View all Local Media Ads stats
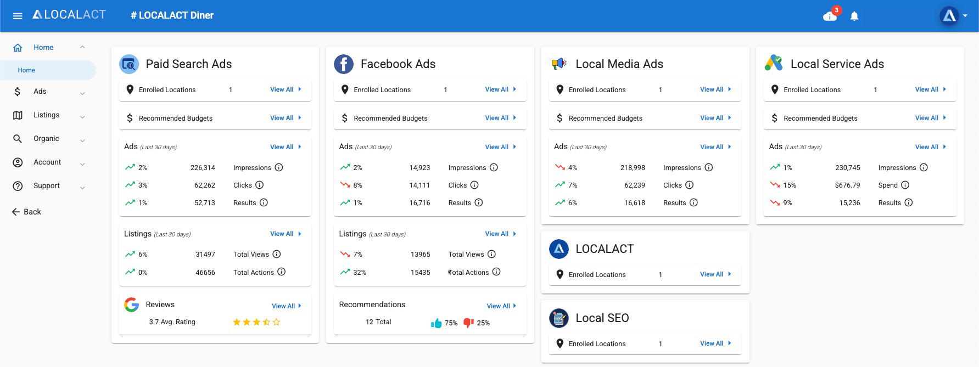The width and height of the screenshot is (979, 367). point(716,147)
